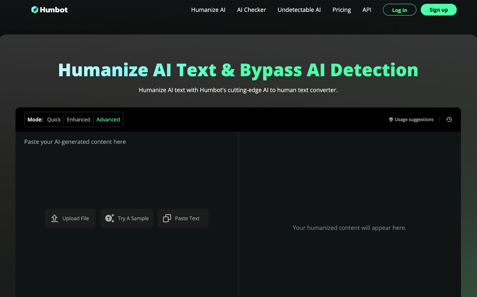Choose Advanced mode
Viewport: 477px width, 297px height.
(x=108, y=119)
